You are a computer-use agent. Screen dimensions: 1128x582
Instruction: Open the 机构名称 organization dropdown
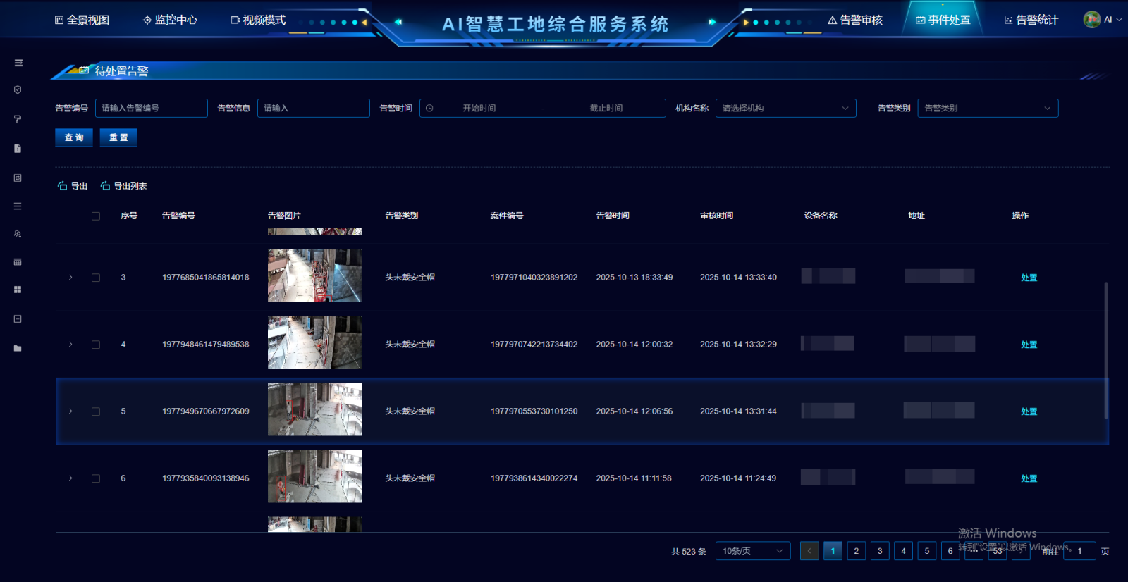[785, 108]
